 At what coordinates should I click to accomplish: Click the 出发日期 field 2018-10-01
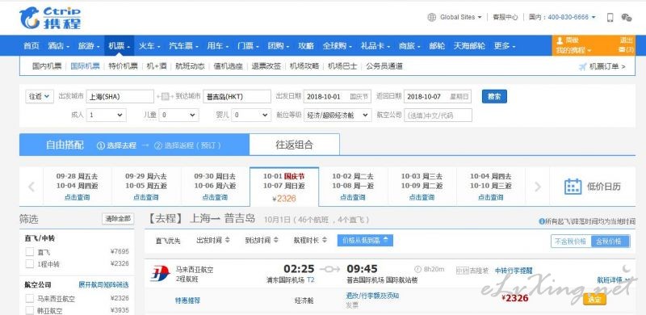[338, 96]
